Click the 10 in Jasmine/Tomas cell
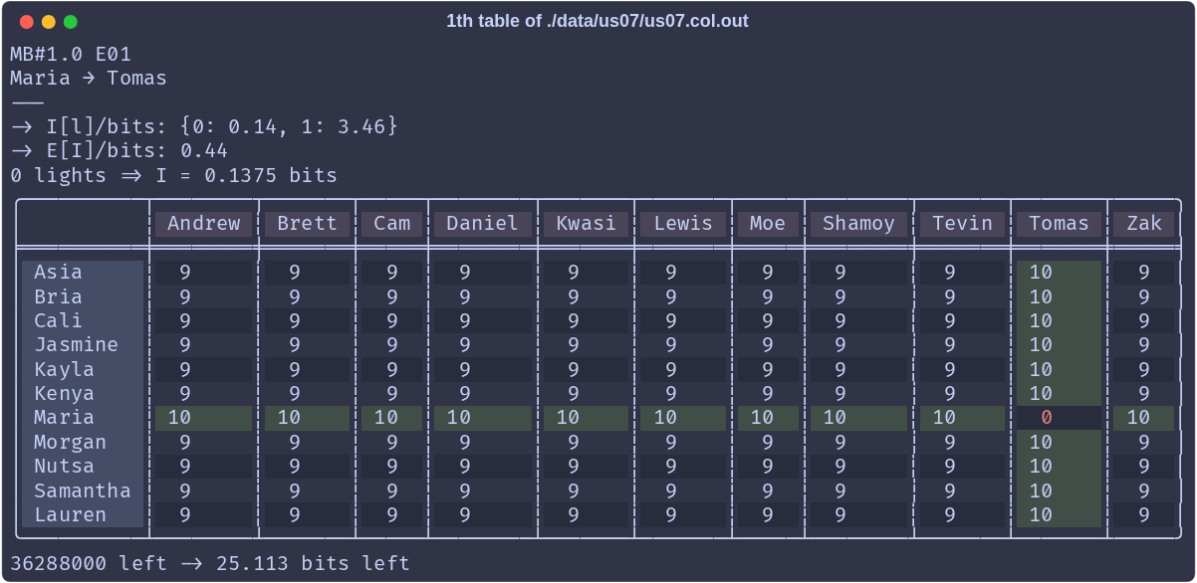 (1041, 345)
